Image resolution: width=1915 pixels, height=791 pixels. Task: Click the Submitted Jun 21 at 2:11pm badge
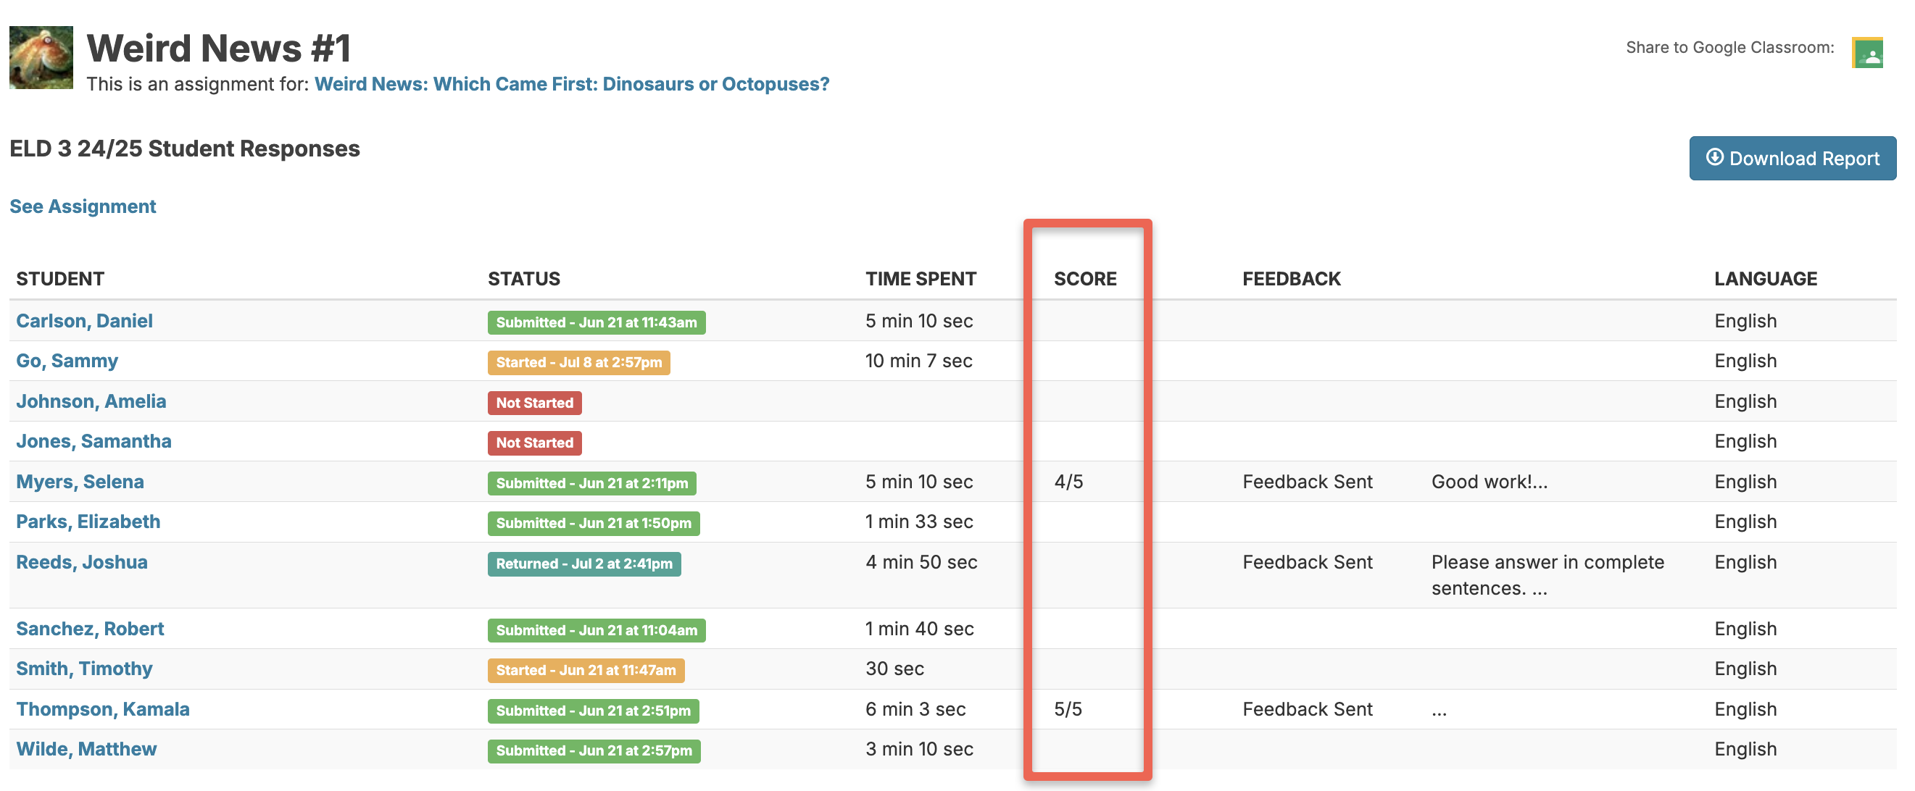point(591,484)
